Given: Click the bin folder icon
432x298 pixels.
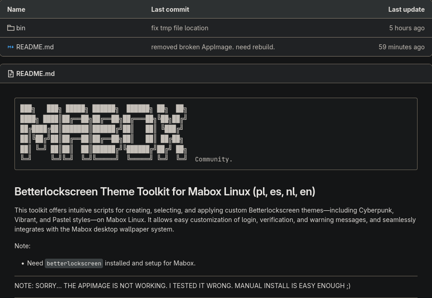Looking at the screenshot, I should coord(11,28).
